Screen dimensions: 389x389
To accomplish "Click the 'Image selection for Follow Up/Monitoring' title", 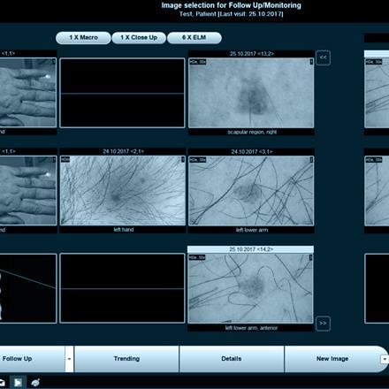I will point(232,5).
